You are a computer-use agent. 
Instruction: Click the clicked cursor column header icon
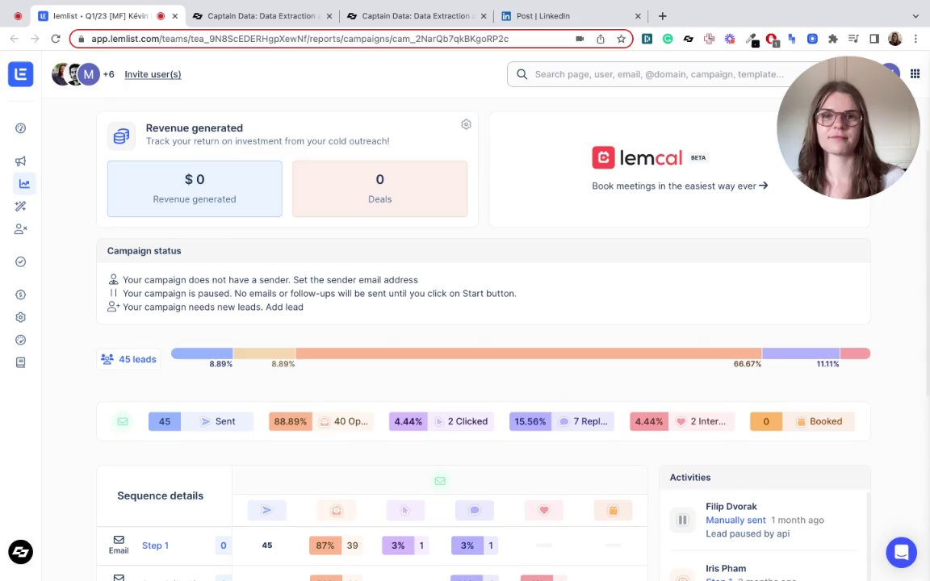(x=405, y=510)
